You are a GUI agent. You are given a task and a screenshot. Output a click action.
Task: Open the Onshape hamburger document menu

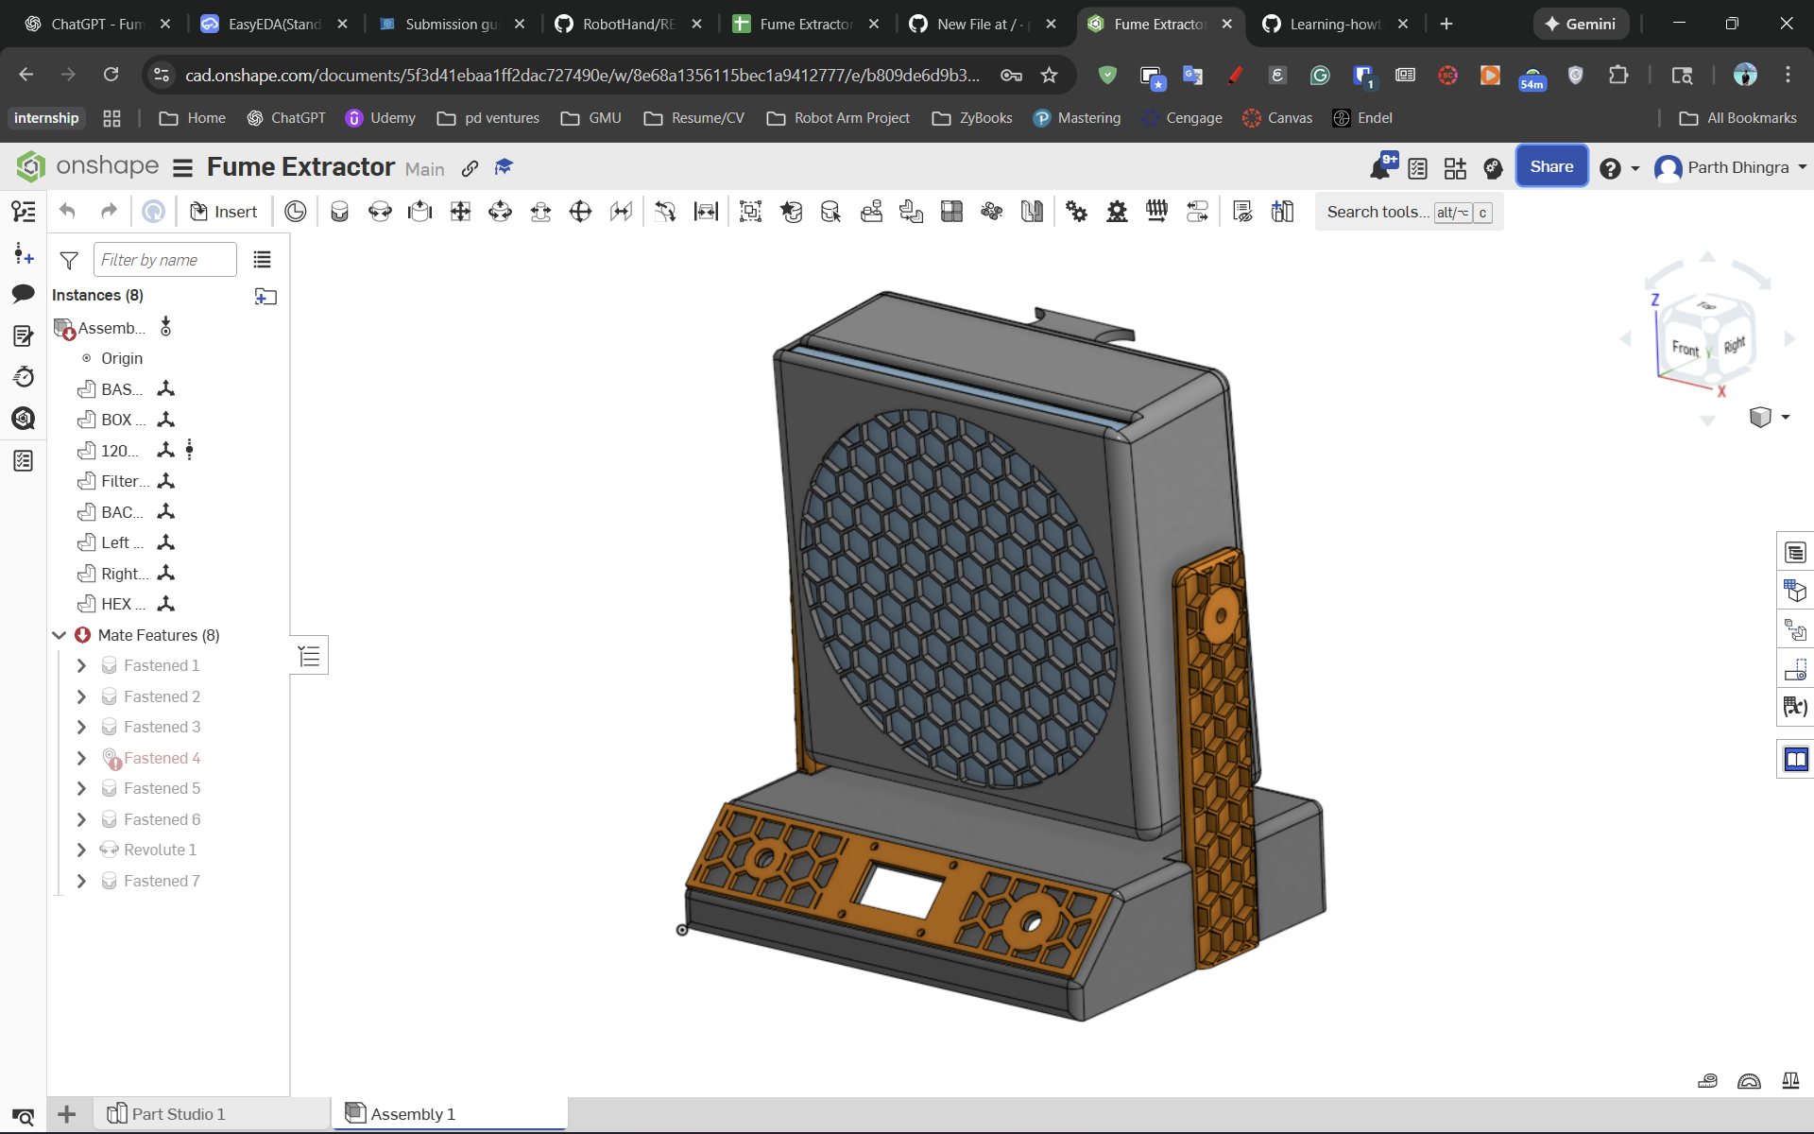(182, 168)
